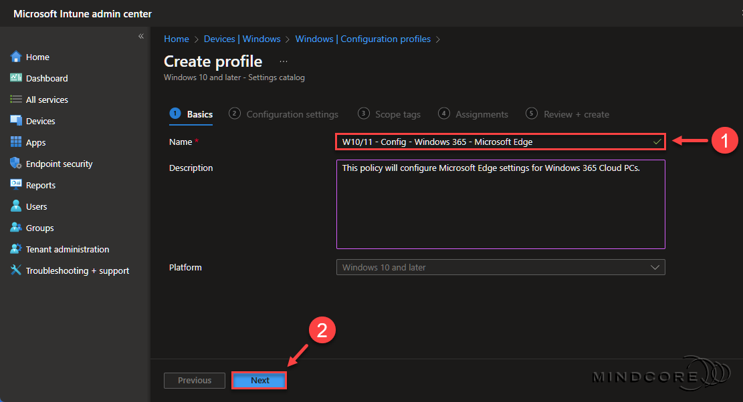Select the Users icon in the sidebar
The image size is (743, 402).
coord(16,206)
